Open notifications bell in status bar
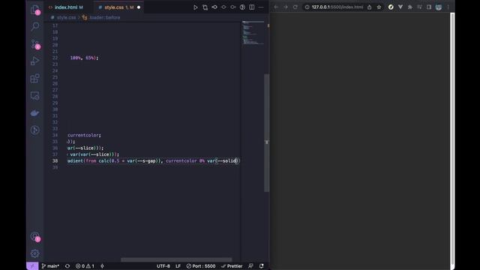Viewport: 480px width, 270px height. (262, 266)
